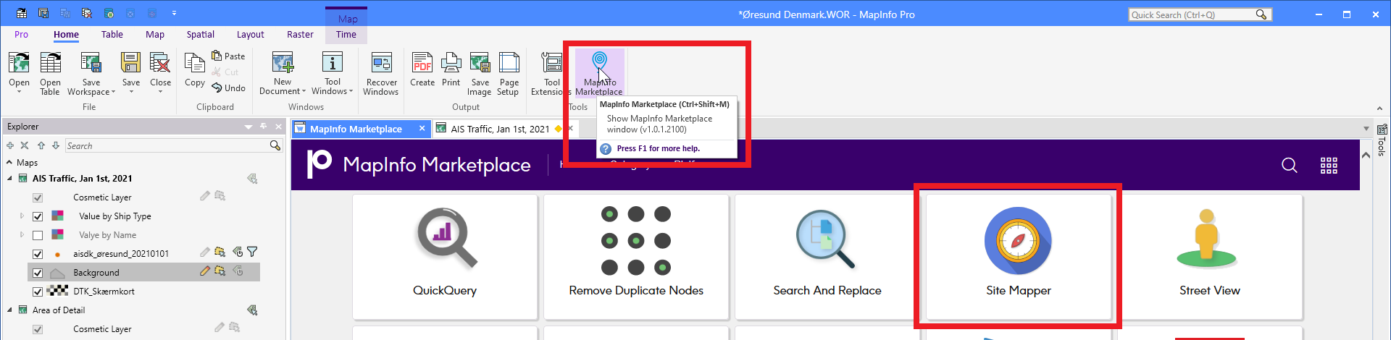Toggle the Cosmetic Layer checkbox under Area of Detail
Image resolution: width=1391 pixels, height=340 pixels.
point(38,329)
